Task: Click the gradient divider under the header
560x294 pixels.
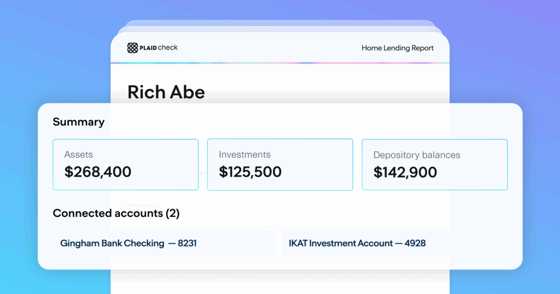Action: coord(279,63)
